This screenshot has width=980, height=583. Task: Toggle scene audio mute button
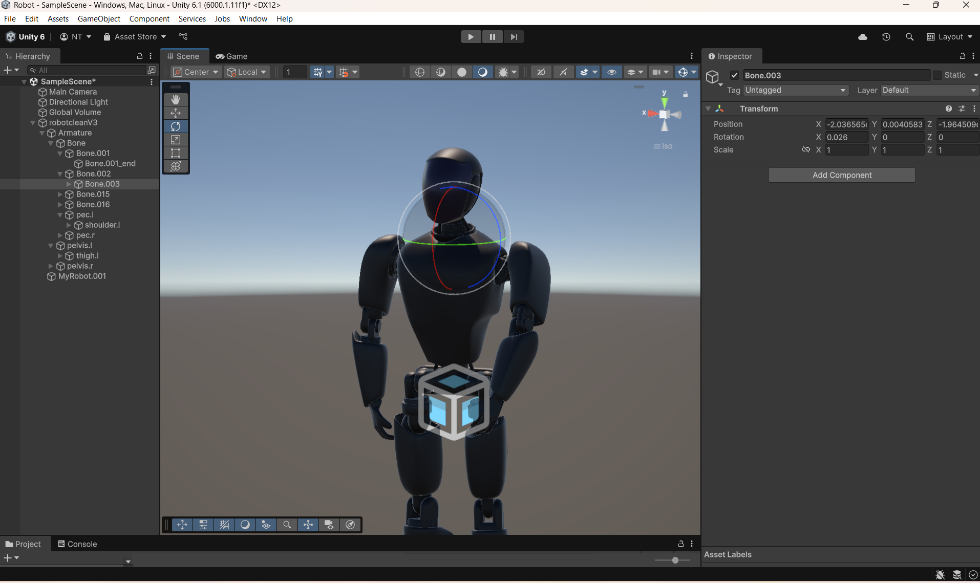pyautogui.click(x=563, y=72)
